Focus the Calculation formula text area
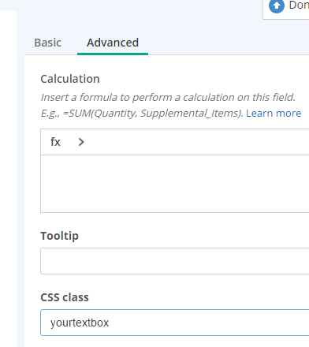Screen dimensions: 309x347 pos(175,184)
